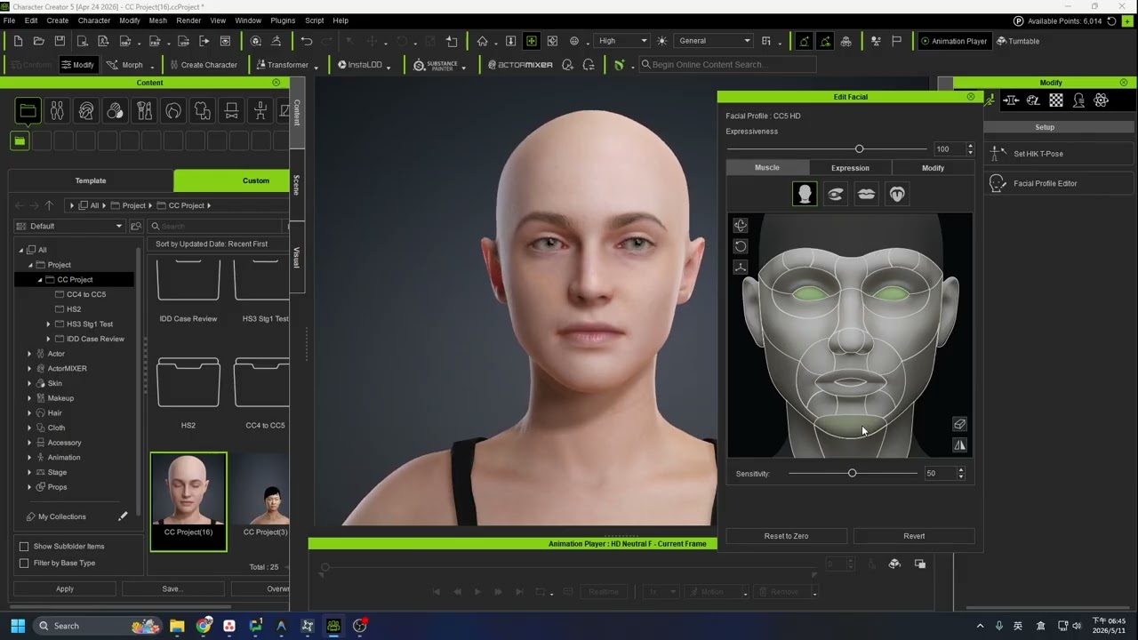Click the Reset to Zero button
Image resolution: width=1138 pixels, height=640 pixels.
point(787,536)
